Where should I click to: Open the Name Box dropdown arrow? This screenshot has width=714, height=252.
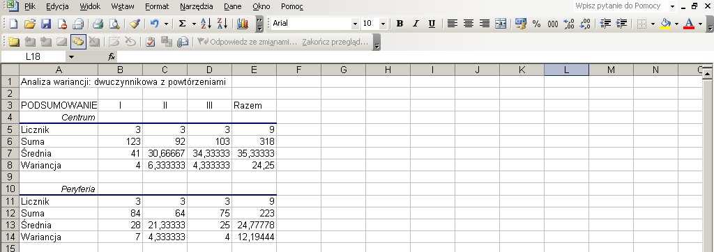[71, 57]
